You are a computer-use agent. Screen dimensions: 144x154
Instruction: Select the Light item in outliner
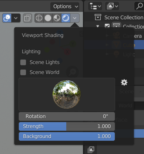coord(129,54)
